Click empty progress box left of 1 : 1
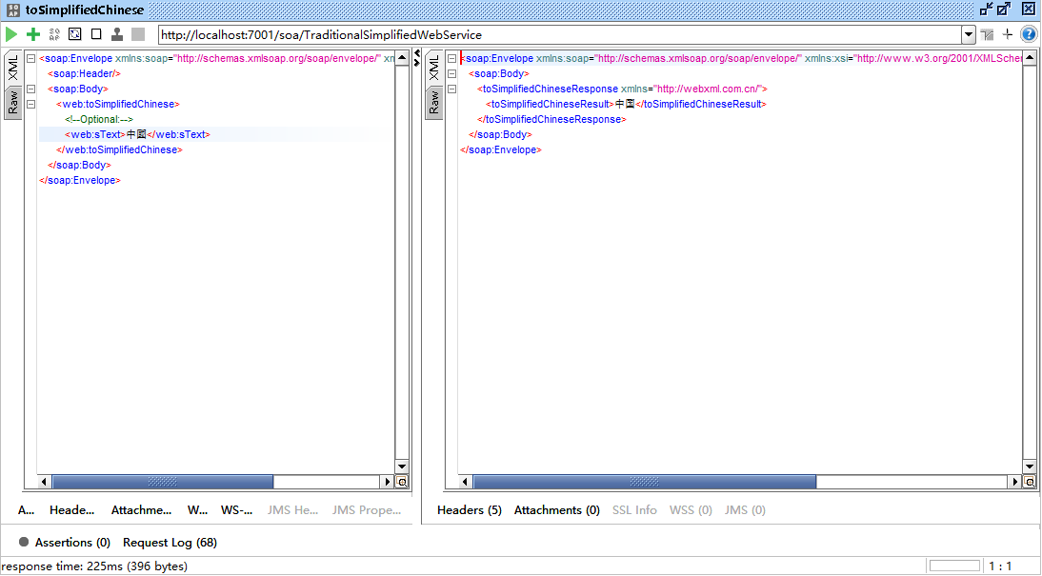This screenshot has width=1042, height=576. pos(954,566)
